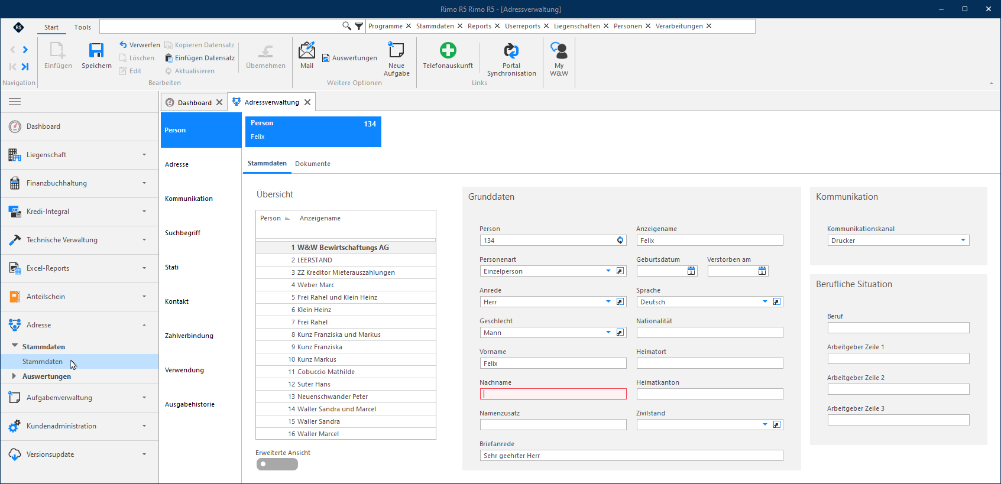Jump to last record arrow
This screenshot has width=1001, height=484.
pyautogui.click(x=25, y=67)
